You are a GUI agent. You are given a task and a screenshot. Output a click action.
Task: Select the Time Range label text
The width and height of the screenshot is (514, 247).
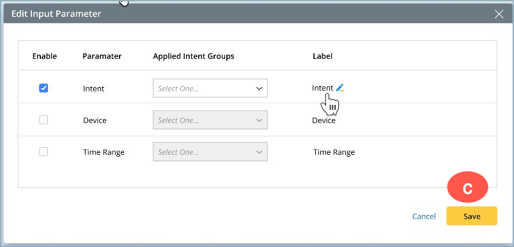tap(334, 152)
